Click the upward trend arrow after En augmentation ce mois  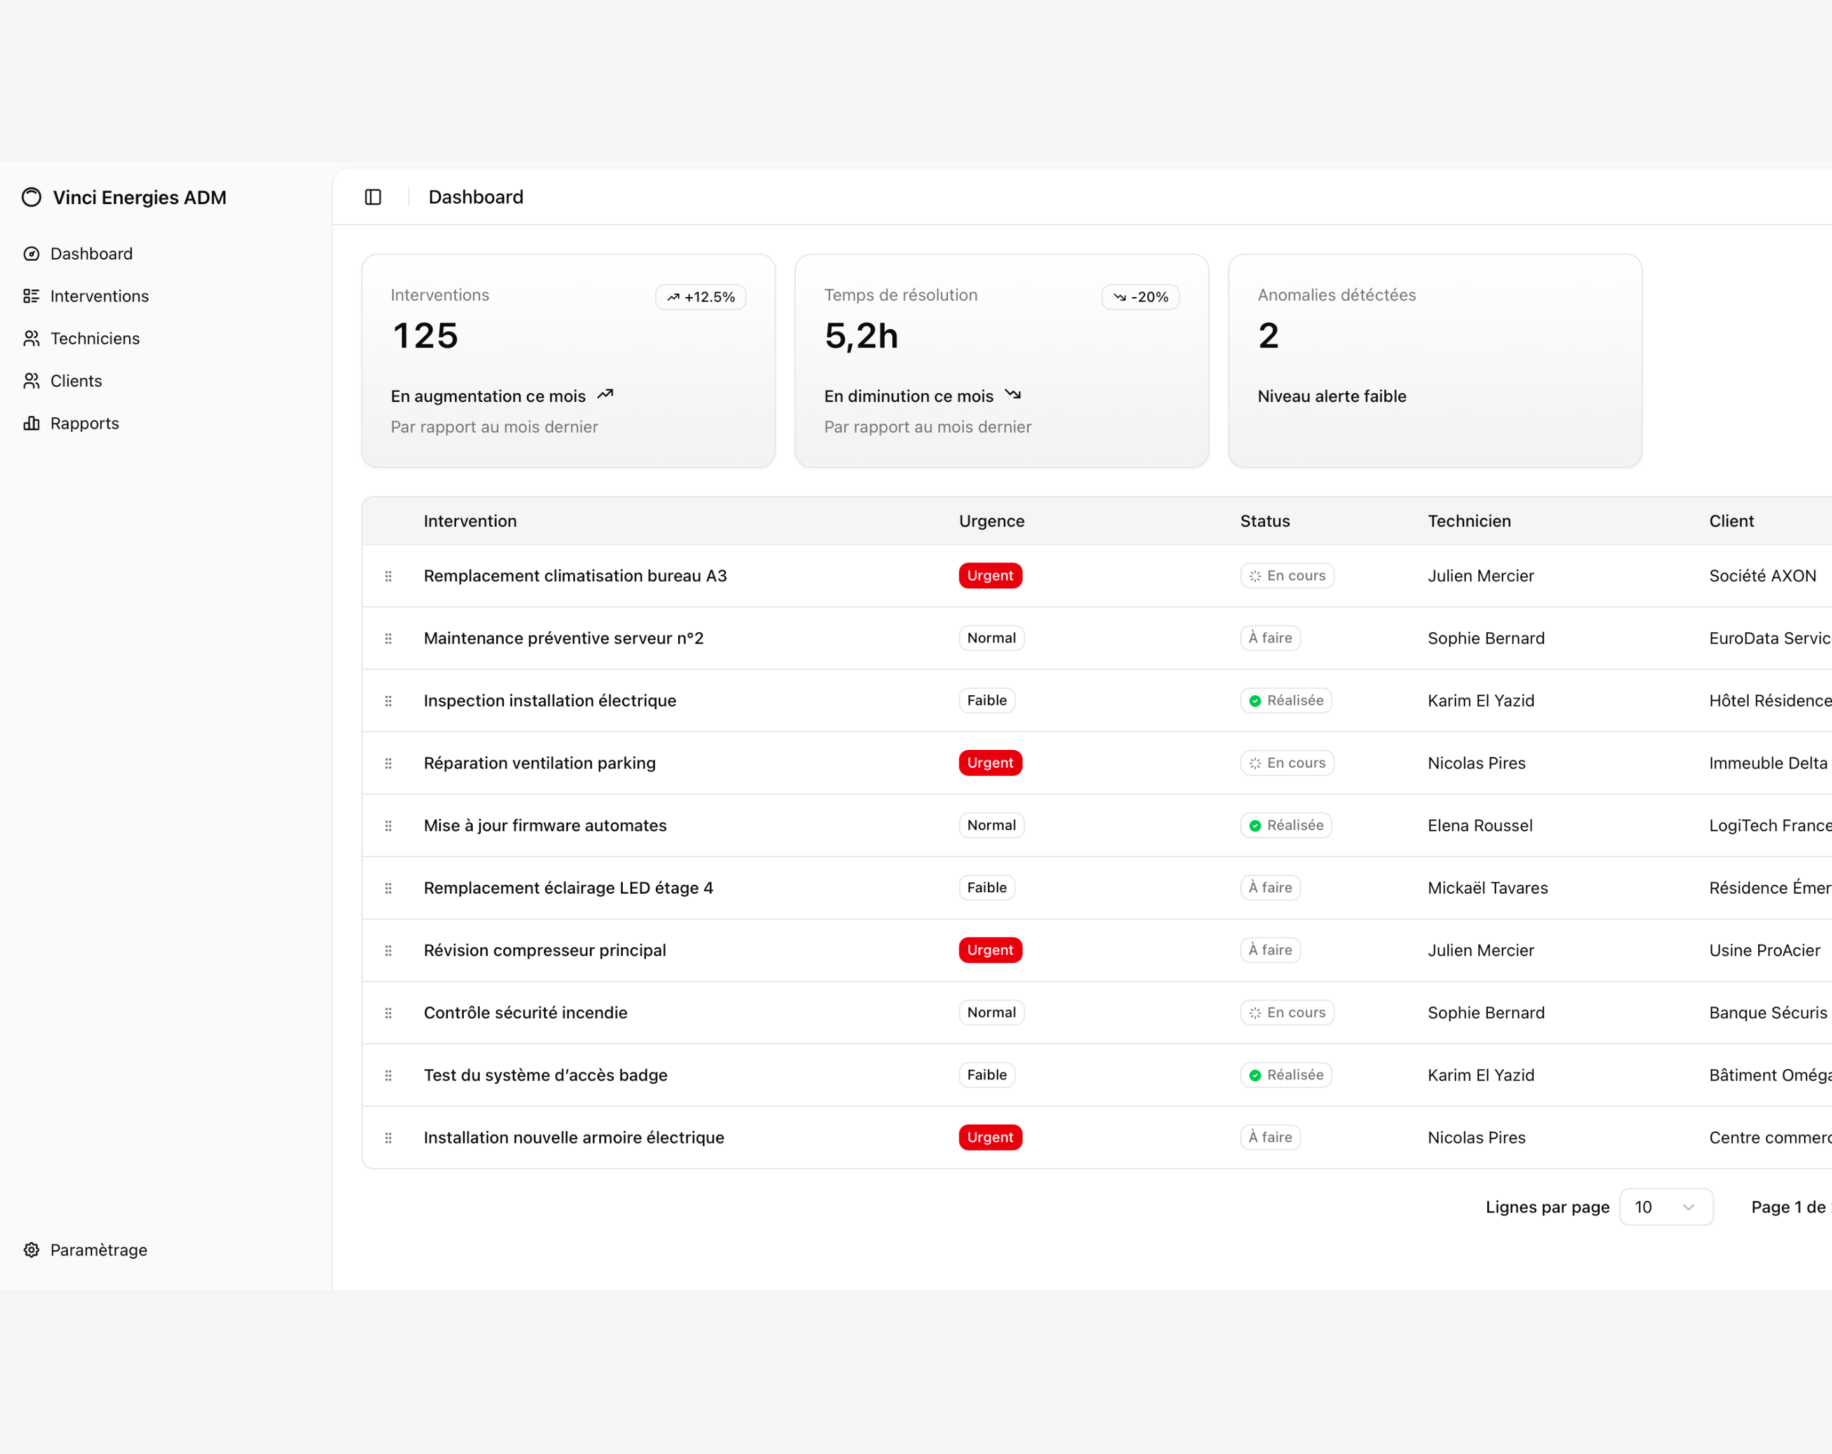(x=605, y=395)
